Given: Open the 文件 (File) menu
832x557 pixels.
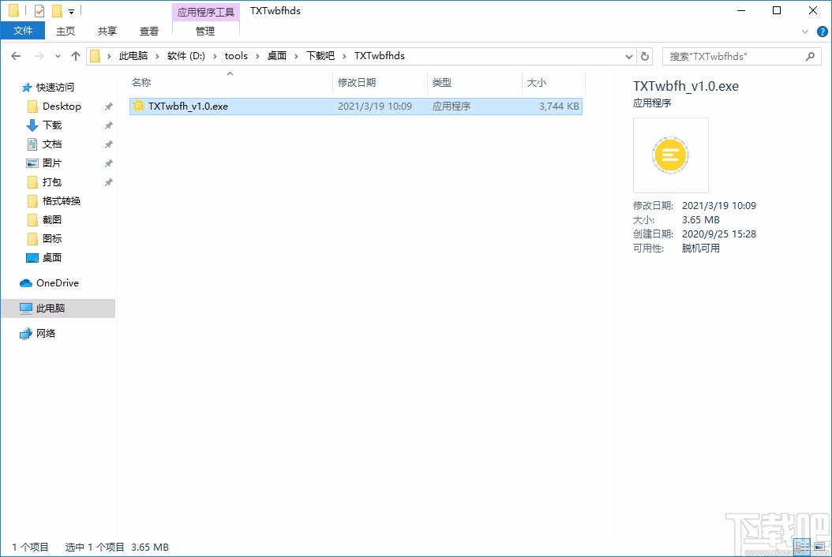Looking at the screenshot, I should pos(23,30).
